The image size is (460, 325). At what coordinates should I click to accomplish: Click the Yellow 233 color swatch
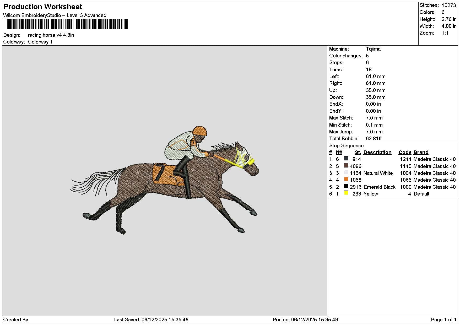[346, 193]
